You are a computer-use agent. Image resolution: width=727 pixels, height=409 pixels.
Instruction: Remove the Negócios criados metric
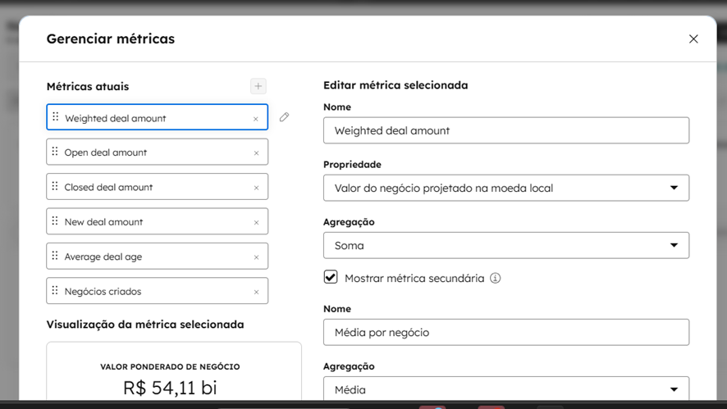coord(256,292)
